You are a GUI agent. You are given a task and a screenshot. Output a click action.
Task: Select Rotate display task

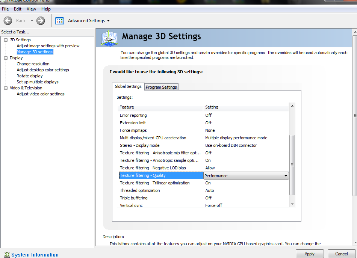click(30, 76)
